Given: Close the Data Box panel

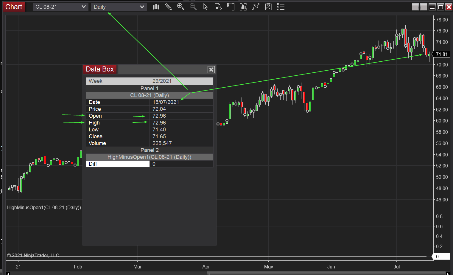Looking at the screenshot, I should [211, 69].
